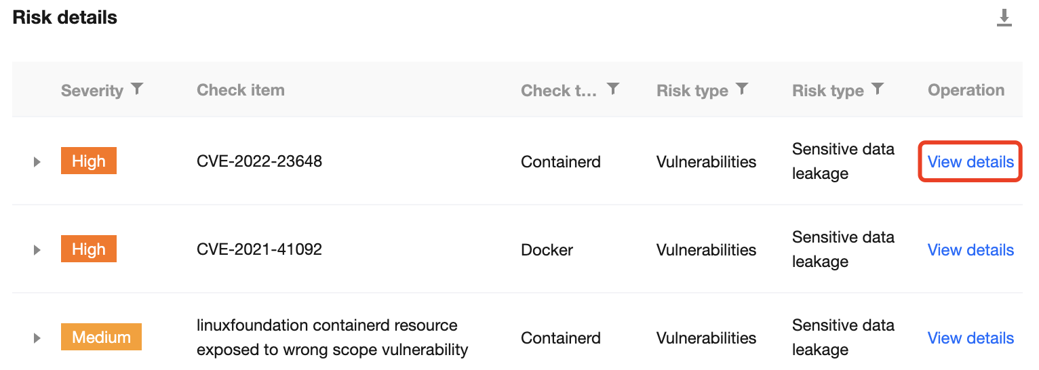Click the High badge on the CVE-2021-41092 row

[89, 250]
